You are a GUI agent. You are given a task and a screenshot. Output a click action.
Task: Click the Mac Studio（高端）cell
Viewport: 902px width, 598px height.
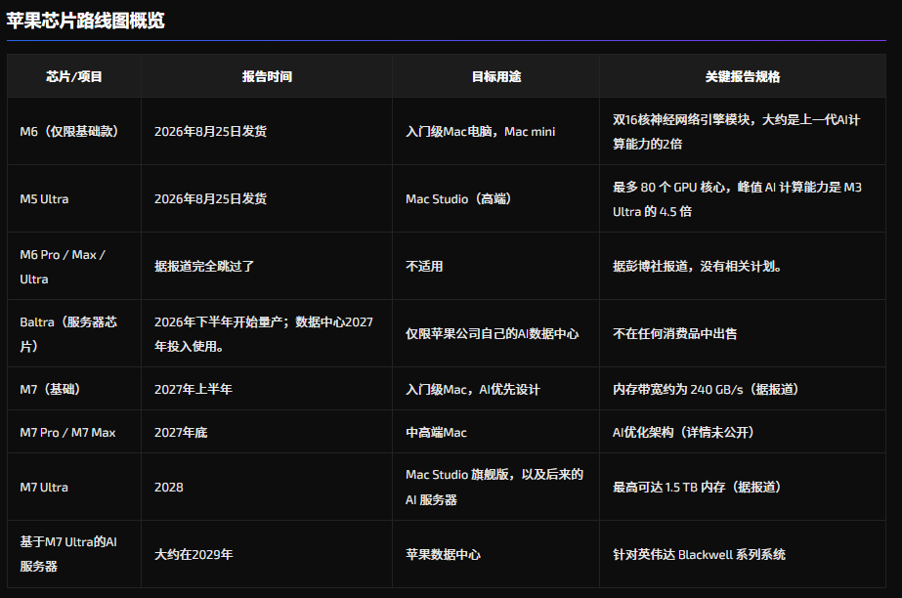coord(495,199)
